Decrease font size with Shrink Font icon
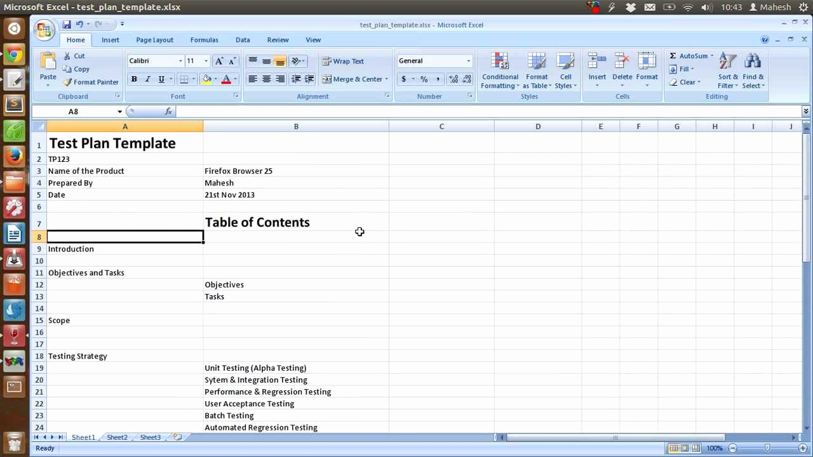Viewport: 813px width, 457px height. [232, 61]
